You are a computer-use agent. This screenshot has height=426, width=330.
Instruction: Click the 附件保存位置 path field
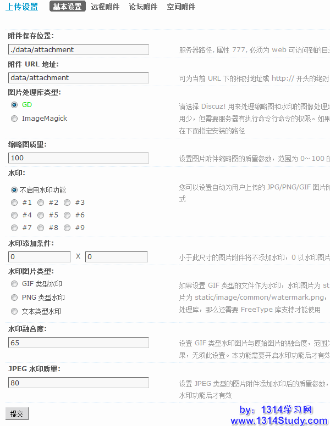click(79, 49)
